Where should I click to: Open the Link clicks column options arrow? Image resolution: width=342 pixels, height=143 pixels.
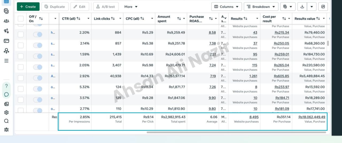[120, 19]
